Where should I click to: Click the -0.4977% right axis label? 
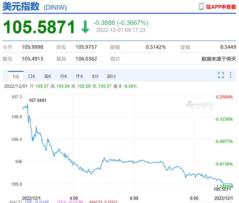(x=224, y=141)
